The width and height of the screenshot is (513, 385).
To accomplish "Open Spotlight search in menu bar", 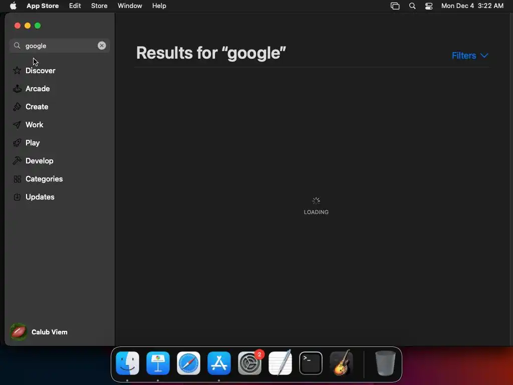I will [412, 6].
